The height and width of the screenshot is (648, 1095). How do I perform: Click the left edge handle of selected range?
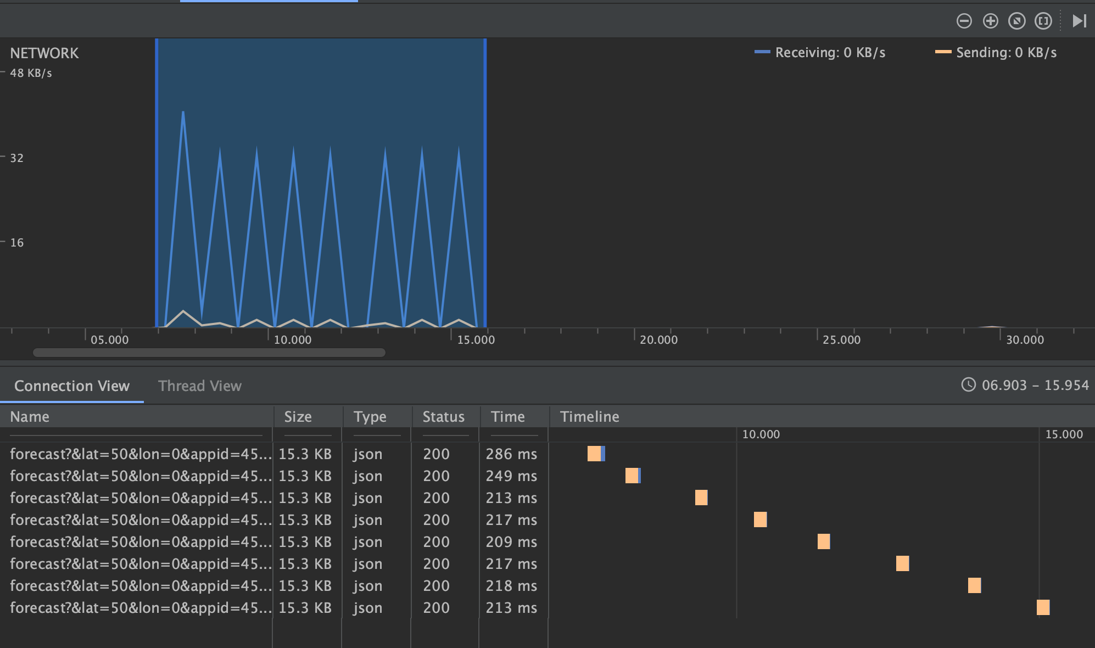pyautogui.click(x=157, y=183)
